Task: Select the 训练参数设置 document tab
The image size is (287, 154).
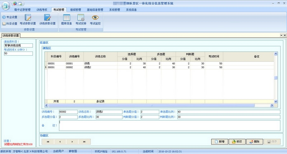Action: tap(11, 35)
